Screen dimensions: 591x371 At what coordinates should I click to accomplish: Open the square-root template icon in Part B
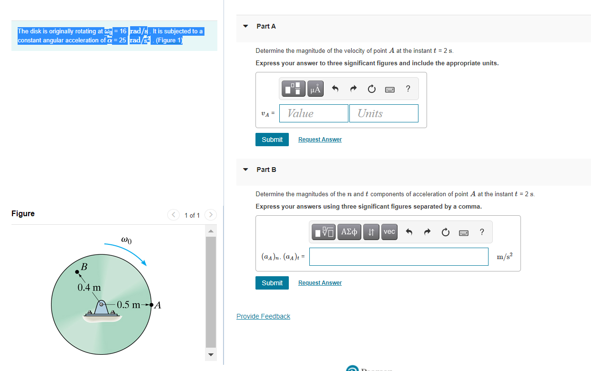click(323, 232)
